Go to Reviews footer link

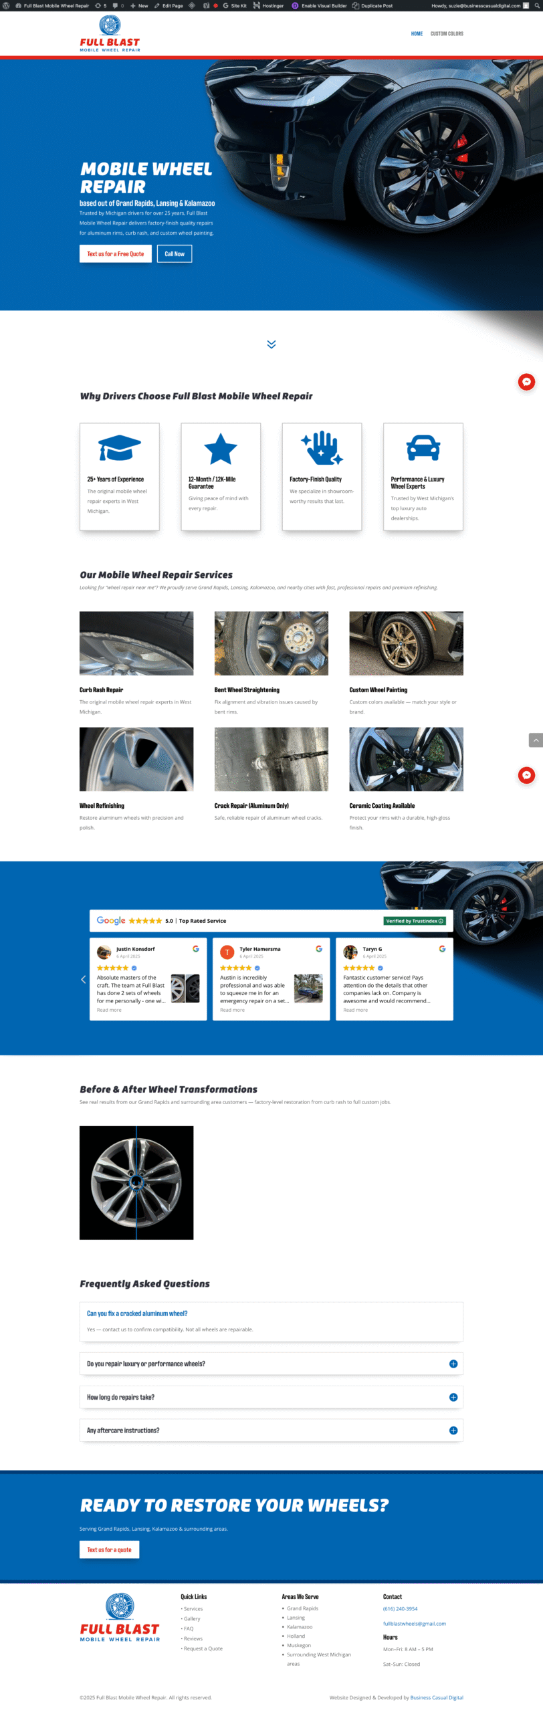193,1639
